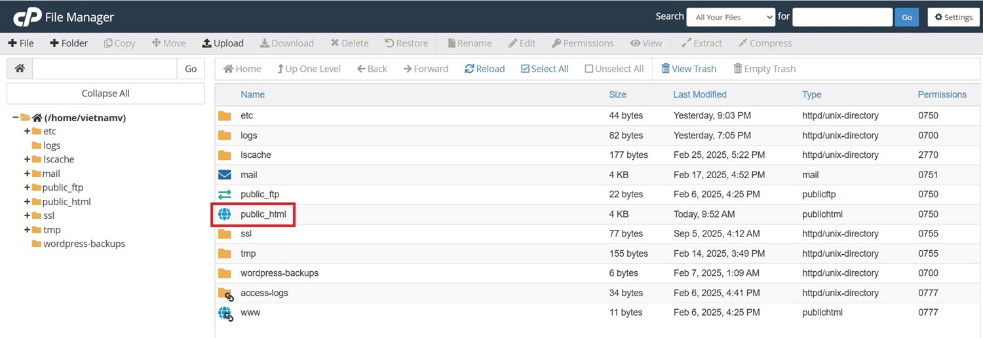This screenshot has height=338, width=983.
Task: Click Up One Level
Action: 309,69
